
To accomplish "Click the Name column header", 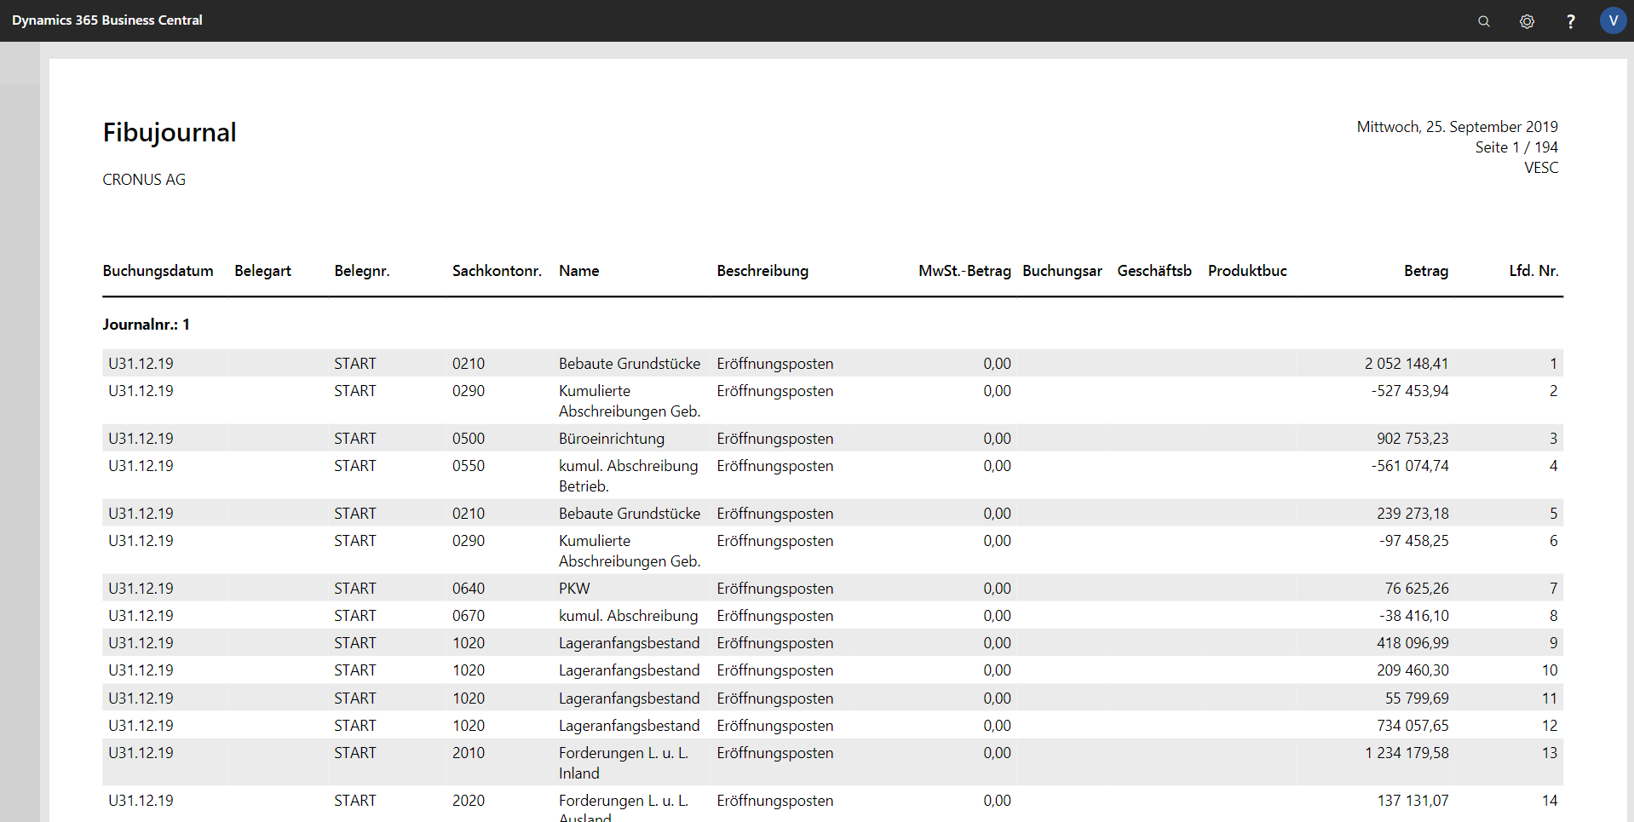I will tap(579, 271).
